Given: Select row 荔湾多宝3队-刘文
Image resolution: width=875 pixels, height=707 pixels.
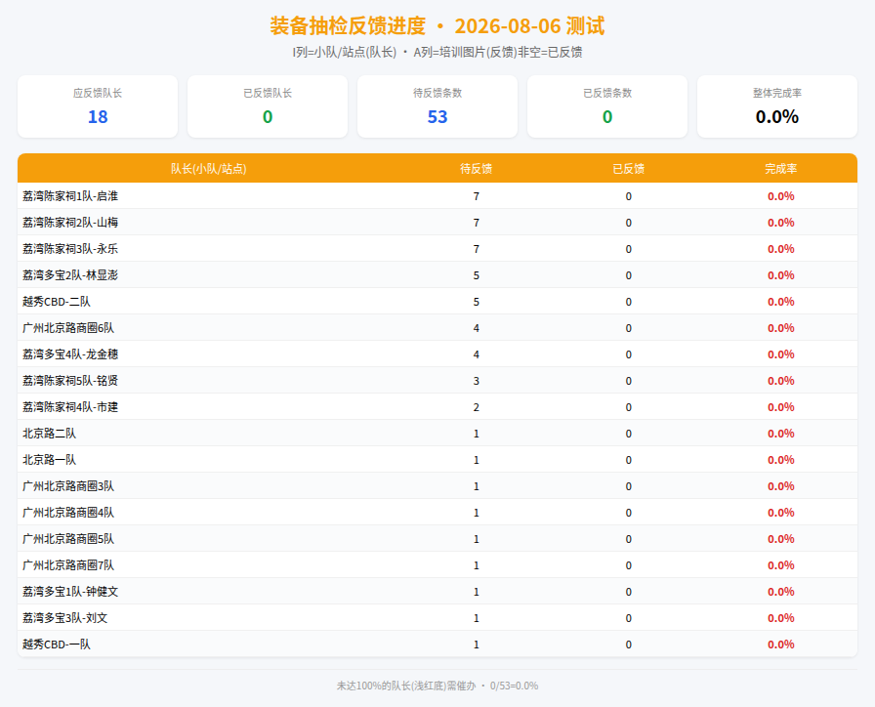Looking at the screenshot, I should click(x=437, y=618).
